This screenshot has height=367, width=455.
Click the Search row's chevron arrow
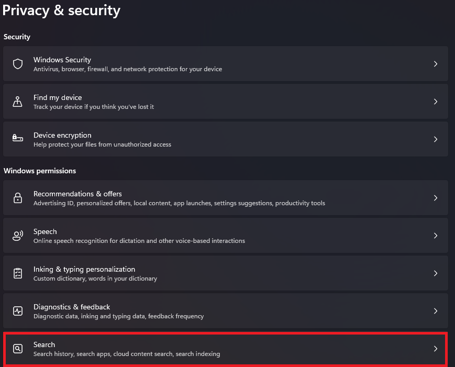[x=436, y=349]
